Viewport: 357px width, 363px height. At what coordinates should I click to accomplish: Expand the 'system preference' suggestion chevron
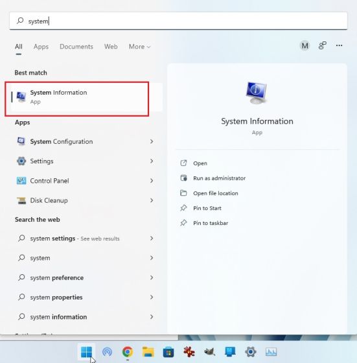pyautogui.click(x=152, y=277)
